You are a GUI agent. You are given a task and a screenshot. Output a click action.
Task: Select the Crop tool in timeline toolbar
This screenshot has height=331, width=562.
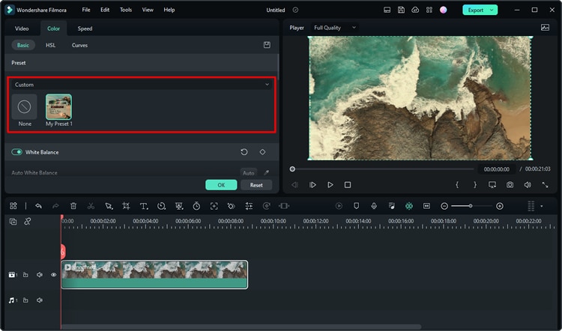(x=126, y=206)
